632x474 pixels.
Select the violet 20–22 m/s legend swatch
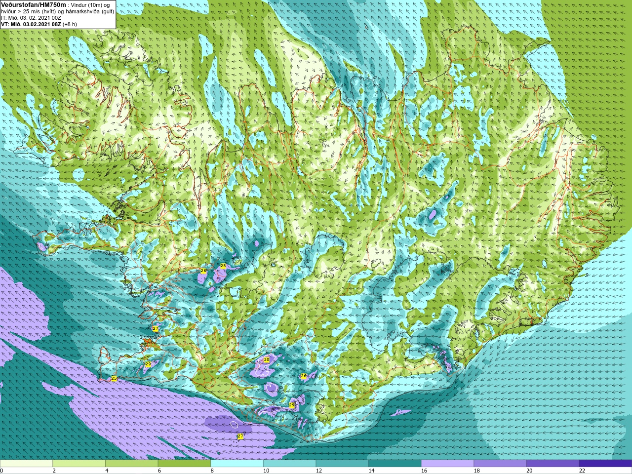pyautogui.click(x=553, y=463)
